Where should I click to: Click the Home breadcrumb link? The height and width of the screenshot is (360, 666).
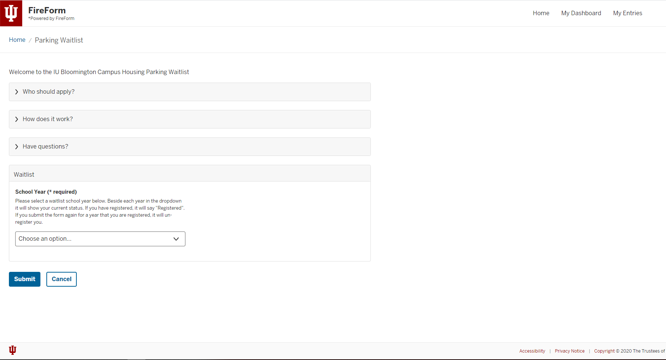tap(17, 40)
